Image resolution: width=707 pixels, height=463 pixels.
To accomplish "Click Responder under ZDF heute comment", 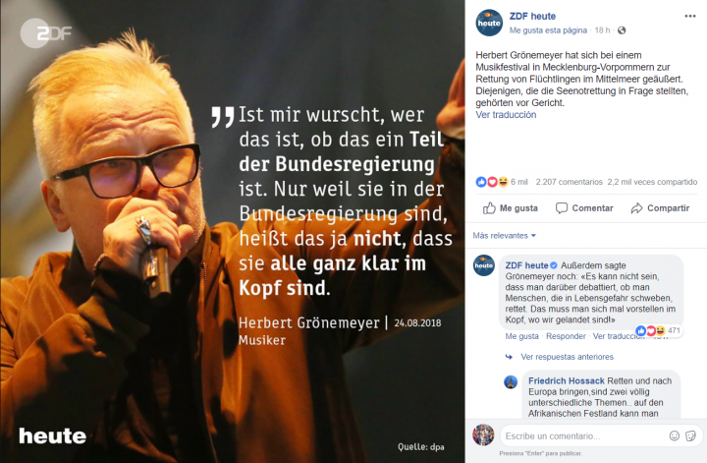I will (x=566, y=336).
